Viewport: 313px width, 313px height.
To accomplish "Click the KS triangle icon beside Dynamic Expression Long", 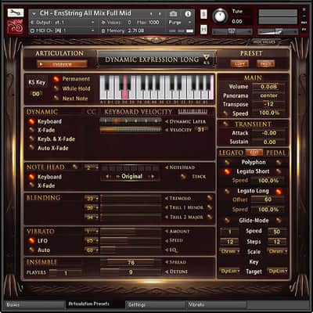I will 207,59.
